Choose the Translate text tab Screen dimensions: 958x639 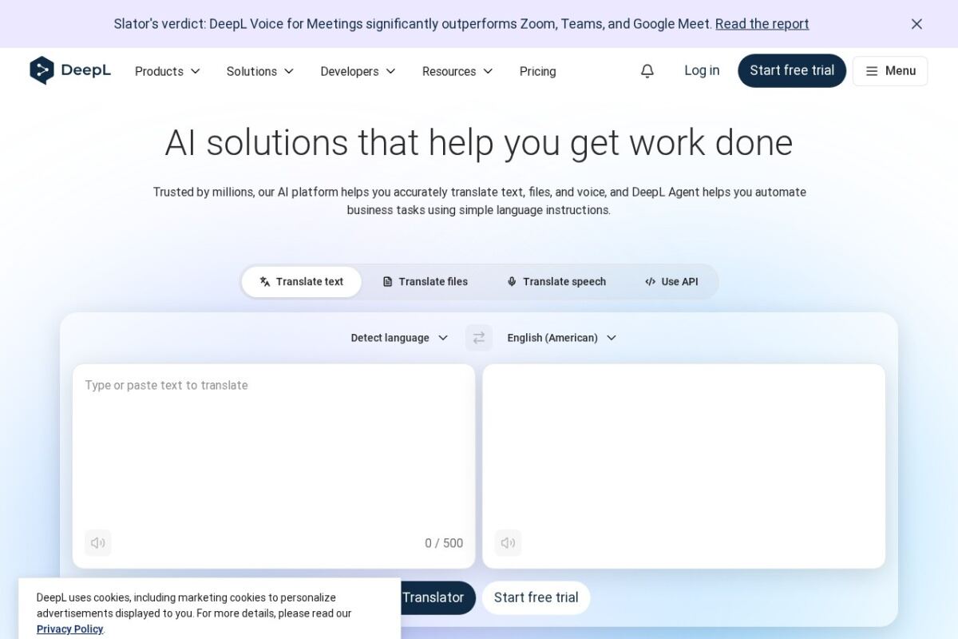point(302,282)
